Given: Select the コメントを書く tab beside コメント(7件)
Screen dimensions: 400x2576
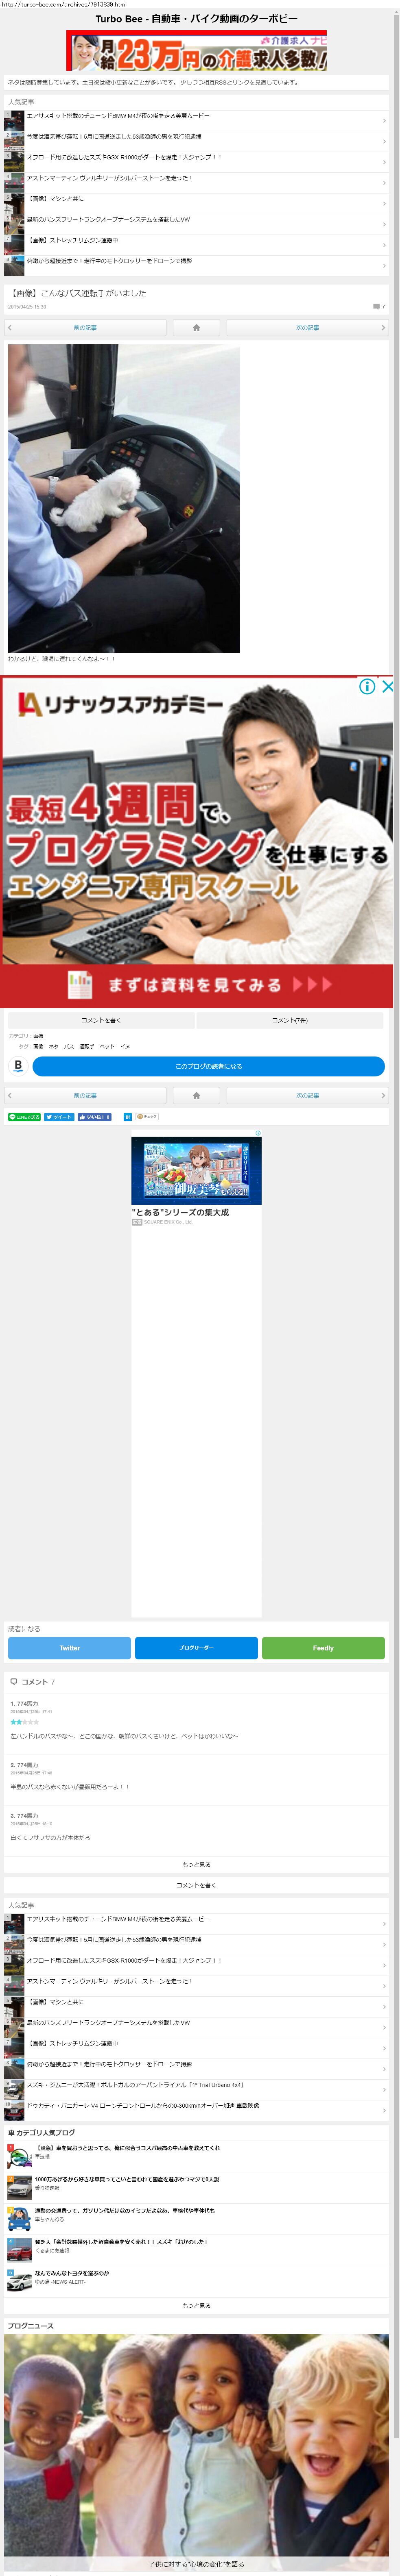Looking at the screenshot, I should coord(101,1020).
